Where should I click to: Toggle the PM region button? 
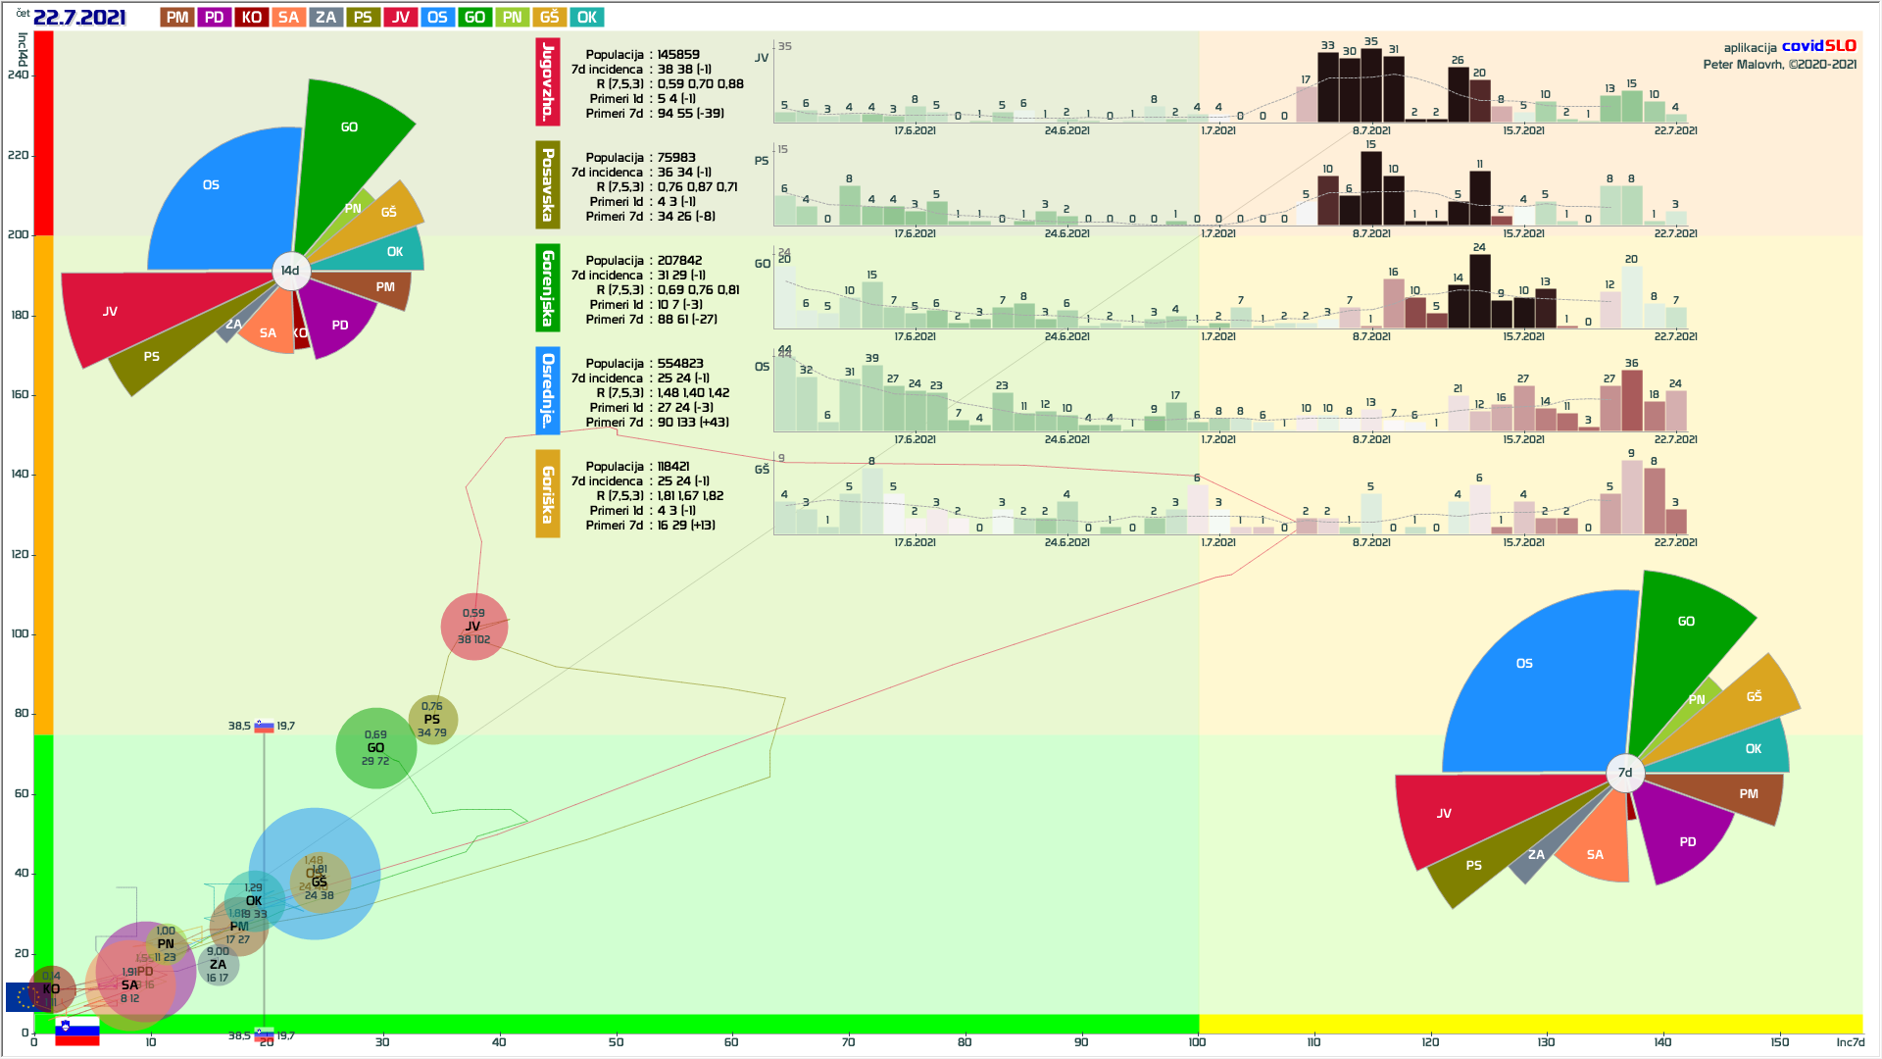pyautogui.click(x=177, y=18)
